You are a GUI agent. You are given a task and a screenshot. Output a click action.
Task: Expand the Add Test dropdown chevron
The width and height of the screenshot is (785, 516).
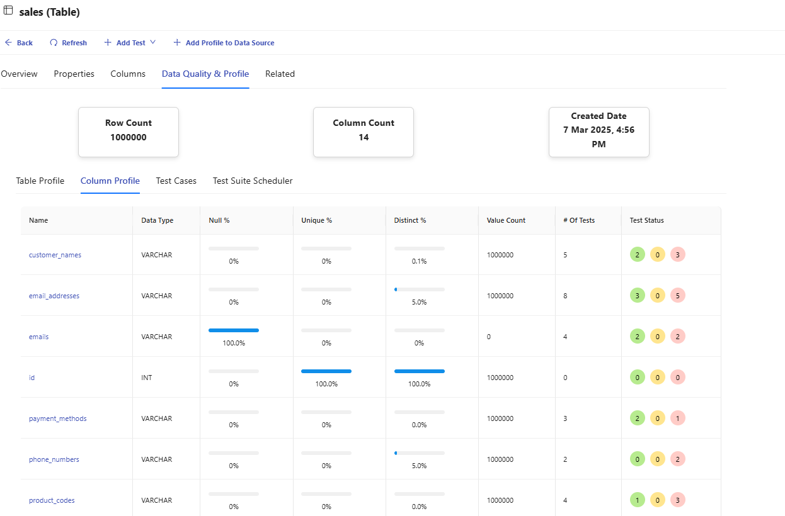point(152,43)
